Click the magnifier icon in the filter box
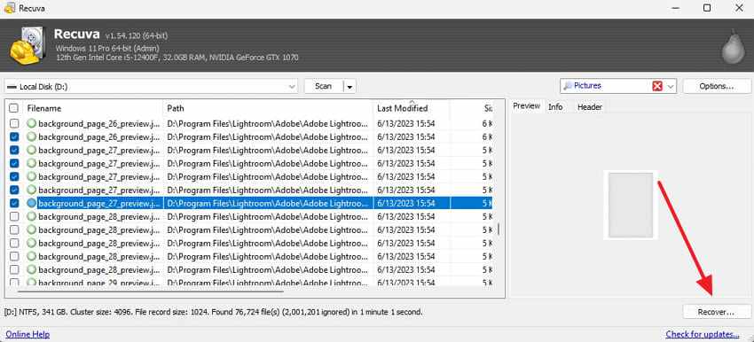 (568, 86)
